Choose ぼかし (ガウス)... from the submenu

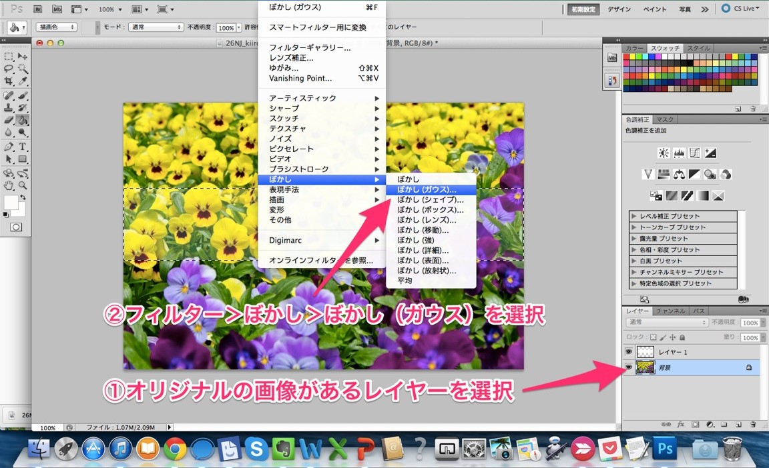(427, 189)
